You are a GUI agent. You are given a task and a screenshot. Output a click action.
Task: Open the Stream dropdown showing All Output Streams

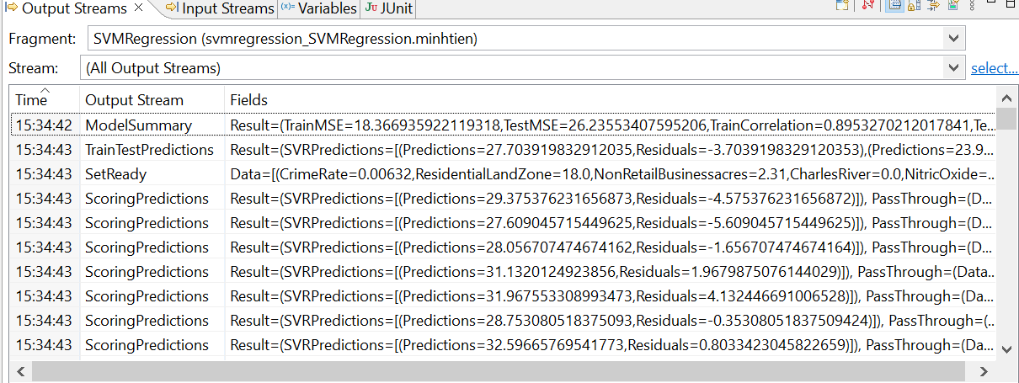(952, 68)
